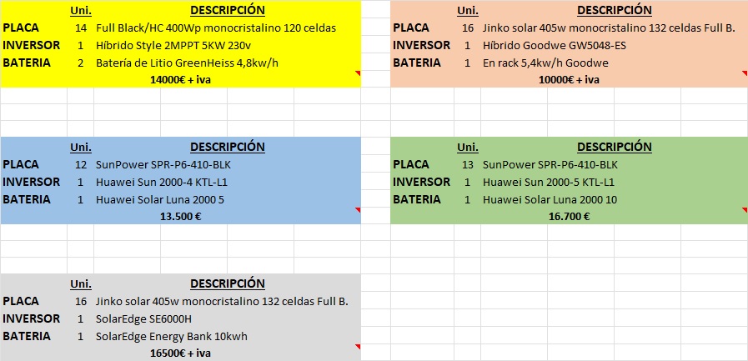The width and height of the screenshot is (748, 361).
Task: Click the comment marker in the gray block
Action: coord(359,346)
